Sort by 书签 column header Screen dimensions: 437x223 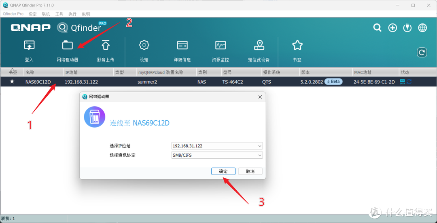pyautogui.click(x=12, y=72)
